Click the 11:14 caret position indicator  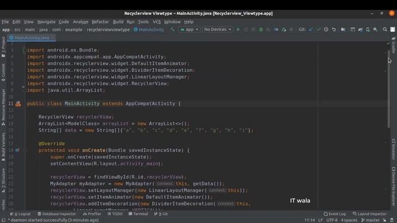(x=310, y=221)
